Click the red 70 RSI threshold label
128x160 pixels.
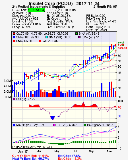point(119,107)
